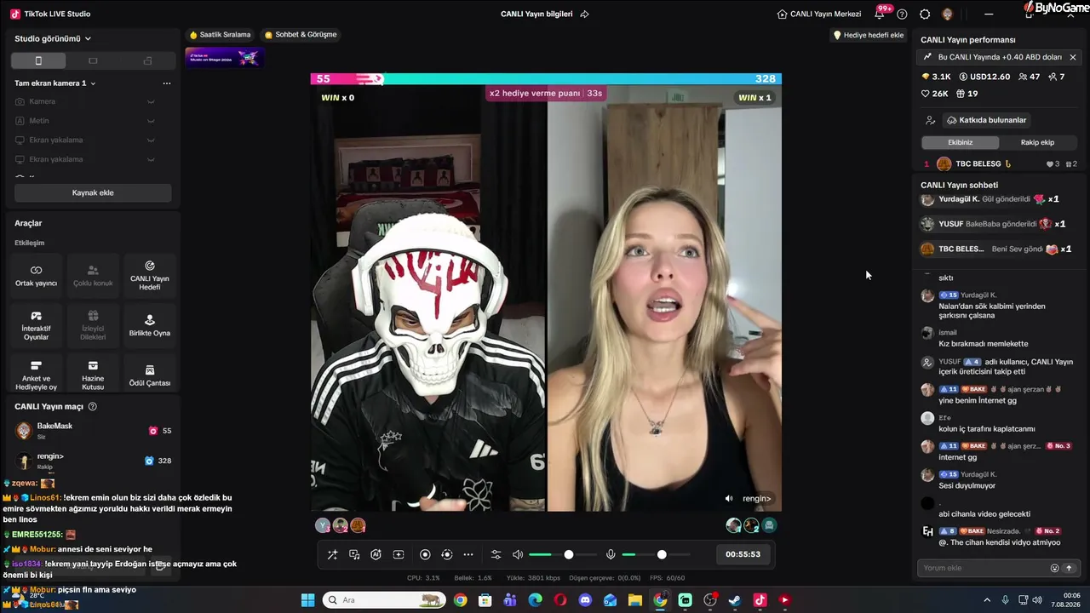
Task: Click the add-scene plus frame icon
Action: [398, 554]
